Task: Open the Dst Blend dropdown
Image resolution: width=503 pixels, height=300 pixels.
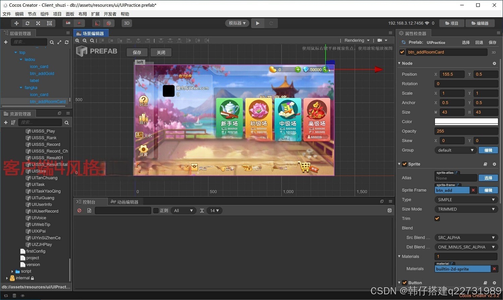Action: point(466,247)
